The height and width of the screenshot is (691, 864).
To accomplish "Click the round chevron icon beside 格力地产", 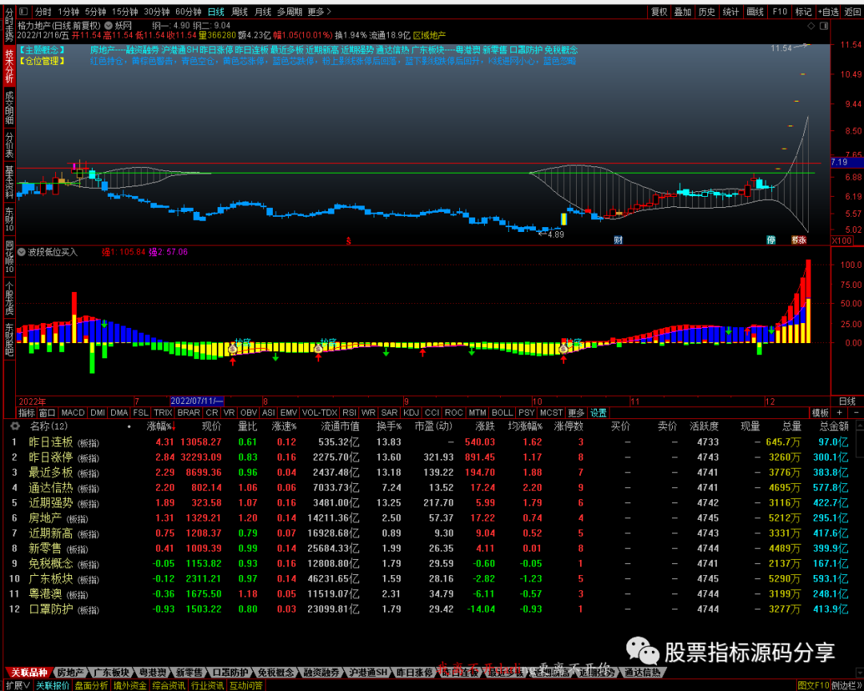I will pos(108,26).
